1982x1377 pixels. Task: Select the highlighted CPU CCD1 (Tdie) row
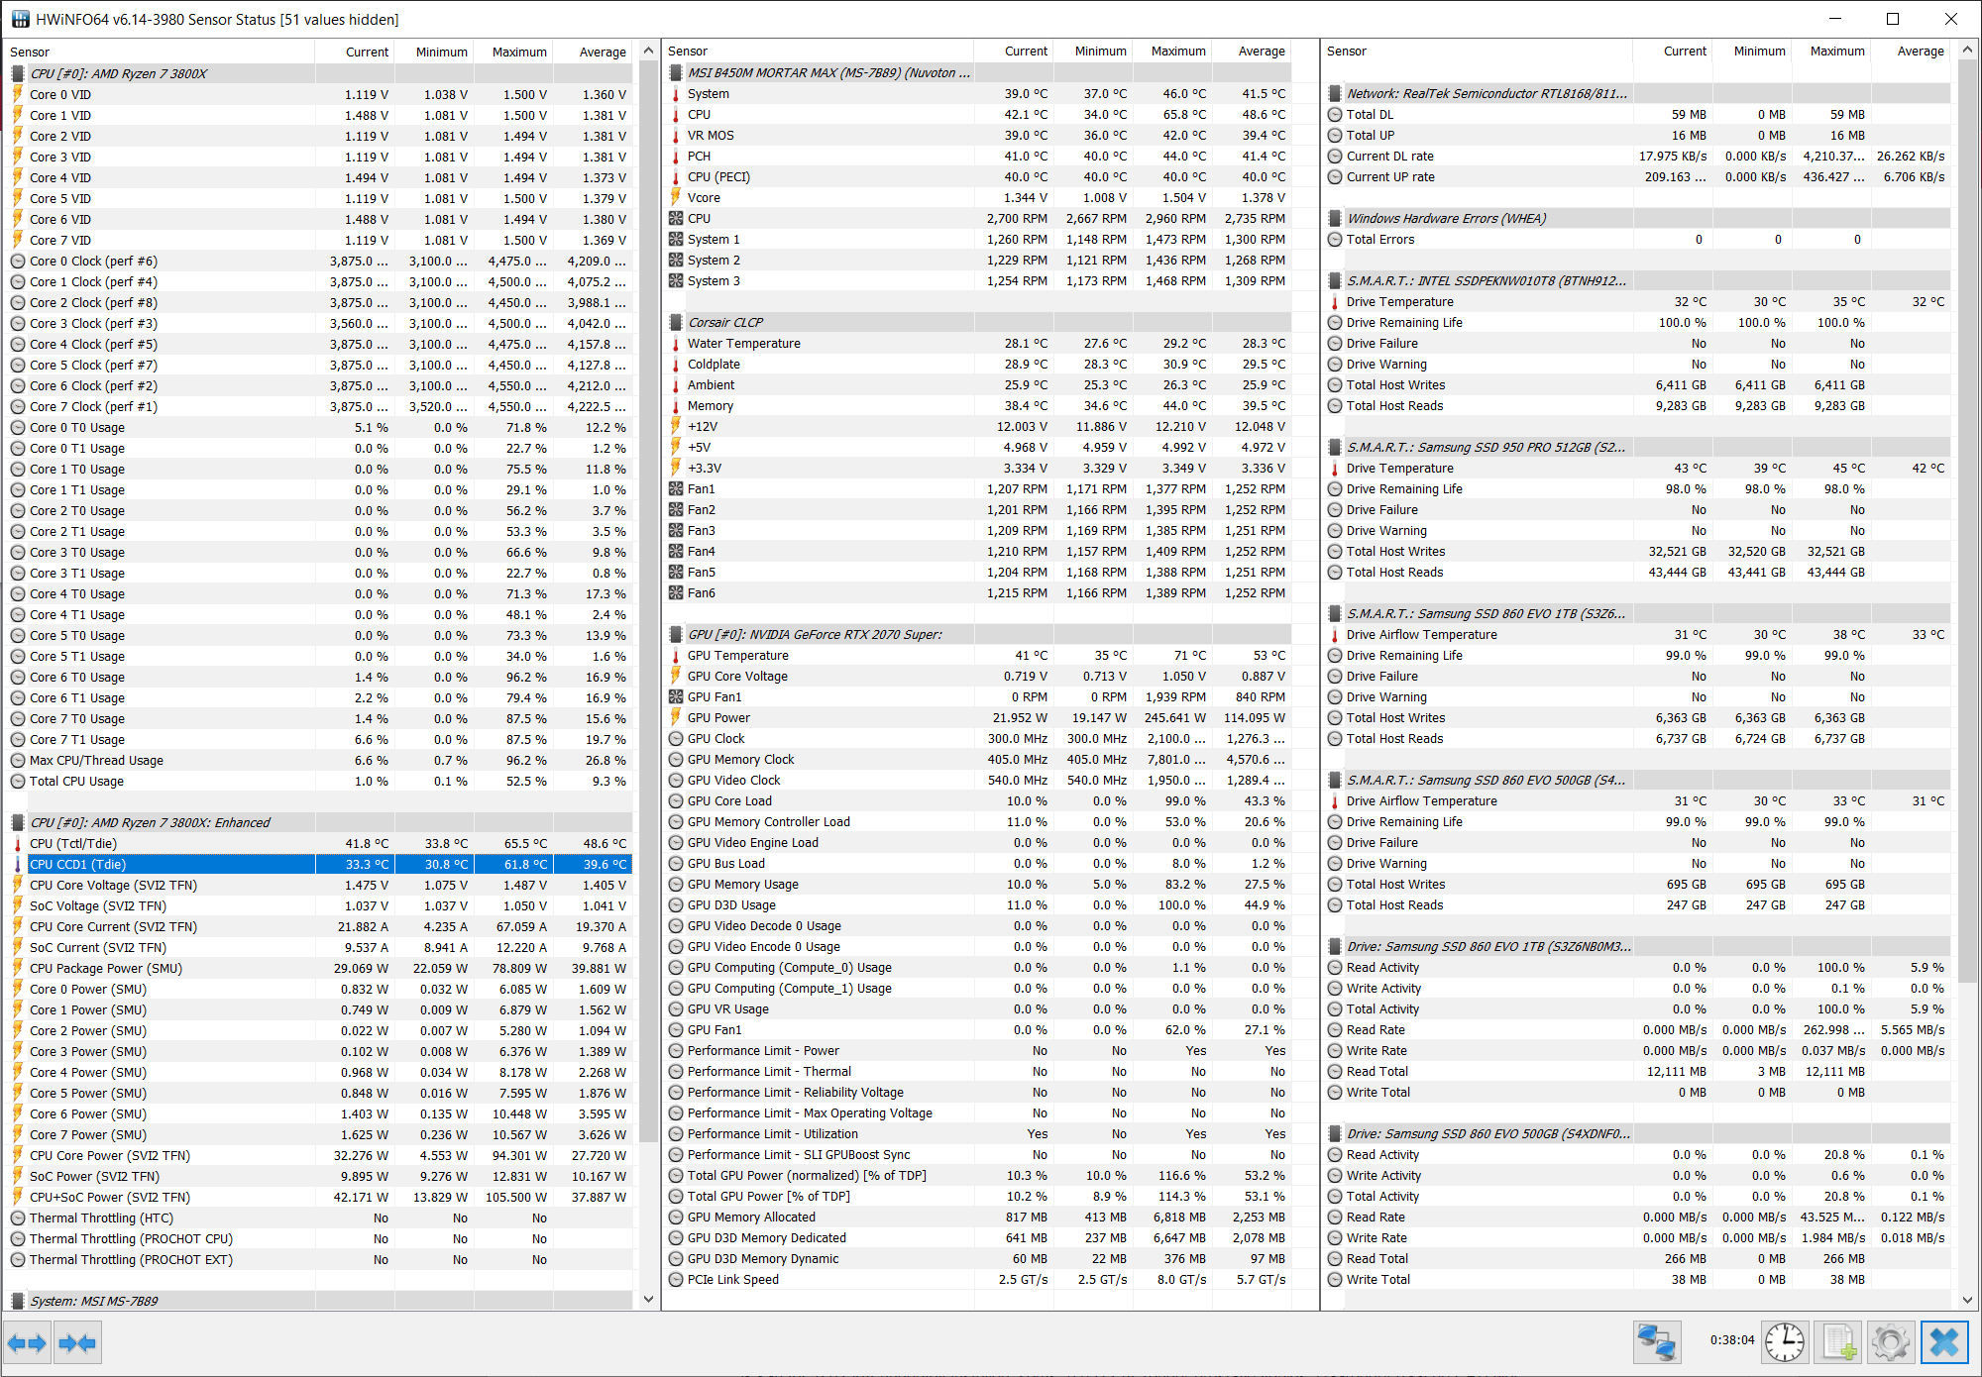click(319, 865)
